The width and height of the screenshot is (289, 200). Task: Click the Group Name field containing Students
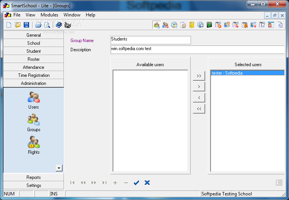150,40
